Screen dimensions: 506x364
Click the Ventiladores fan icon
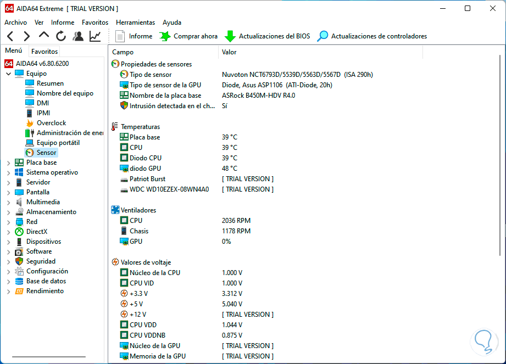(x=115, y=210)
